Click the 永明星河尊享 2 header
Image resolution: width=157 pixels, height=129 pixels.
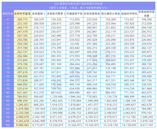(x=56, y=14)
